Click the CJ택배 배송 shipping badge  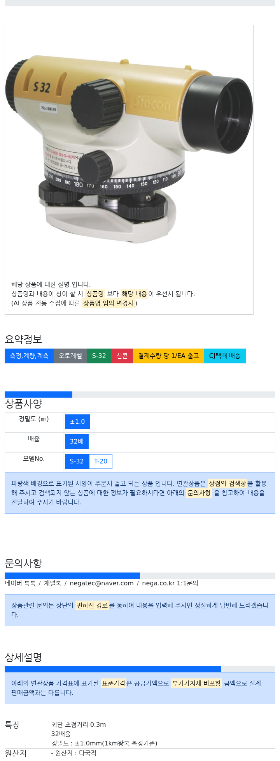(x=225, y=356)
